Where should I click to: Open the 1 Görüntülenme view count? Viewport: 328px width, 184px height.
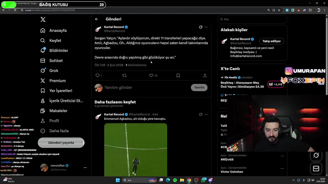click(x=136, y=65)
